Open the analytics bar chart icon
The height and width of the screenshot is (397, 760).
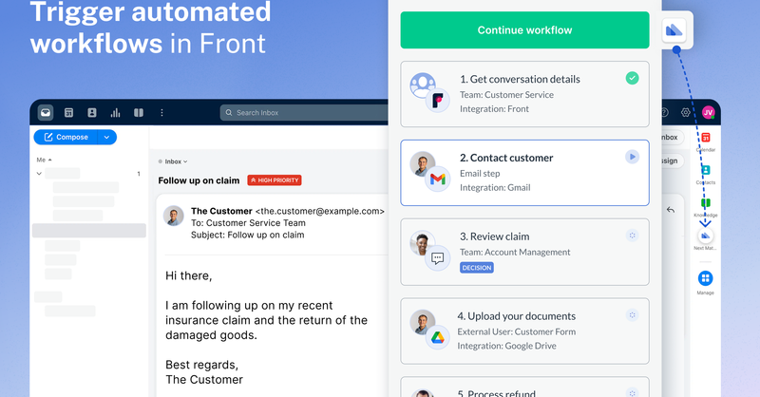click(x=115, y=112)
